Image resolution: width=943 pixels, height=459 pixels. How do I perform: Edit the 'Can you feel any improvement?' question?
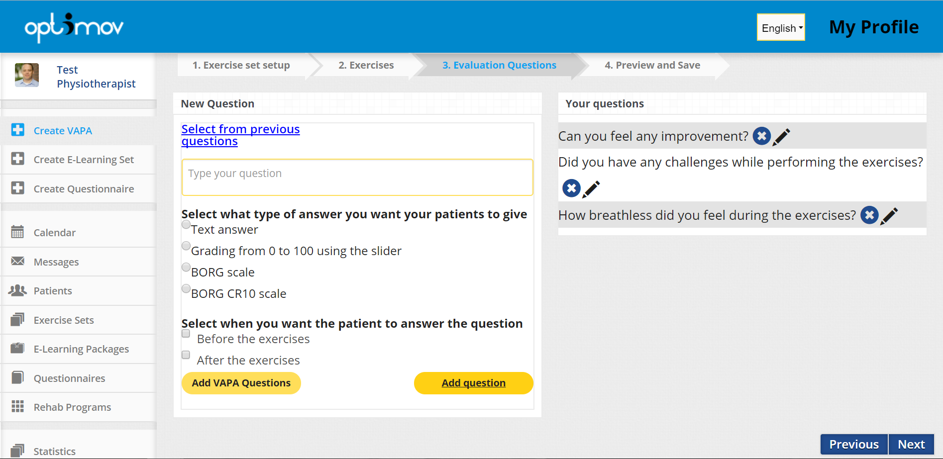(781, 137)
